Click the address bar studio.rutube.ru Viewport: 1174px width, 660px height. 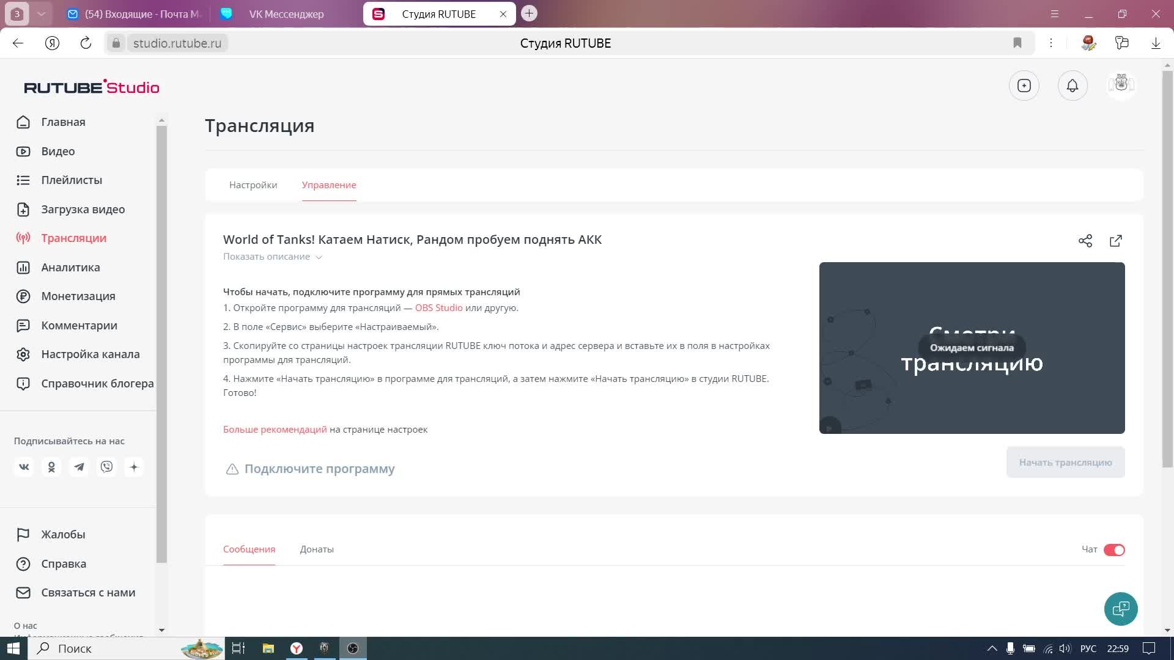coord(177,43)
